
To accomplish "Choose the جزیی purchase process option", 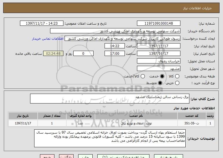I will pyautogui.click(x=177, y=83).
